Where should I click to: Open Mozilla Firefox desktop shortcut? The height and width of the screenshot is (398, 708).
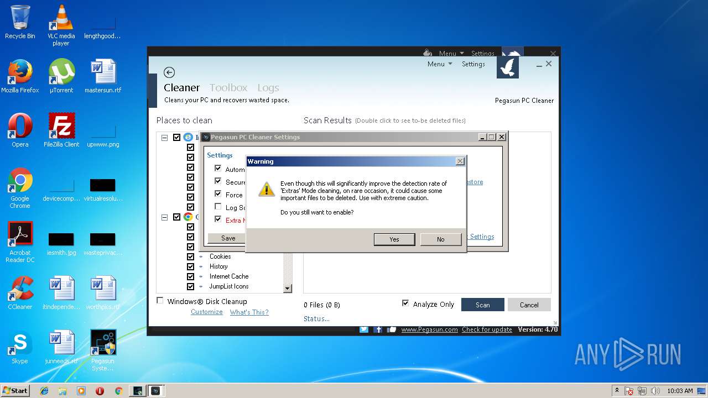[x=20, y=76]
